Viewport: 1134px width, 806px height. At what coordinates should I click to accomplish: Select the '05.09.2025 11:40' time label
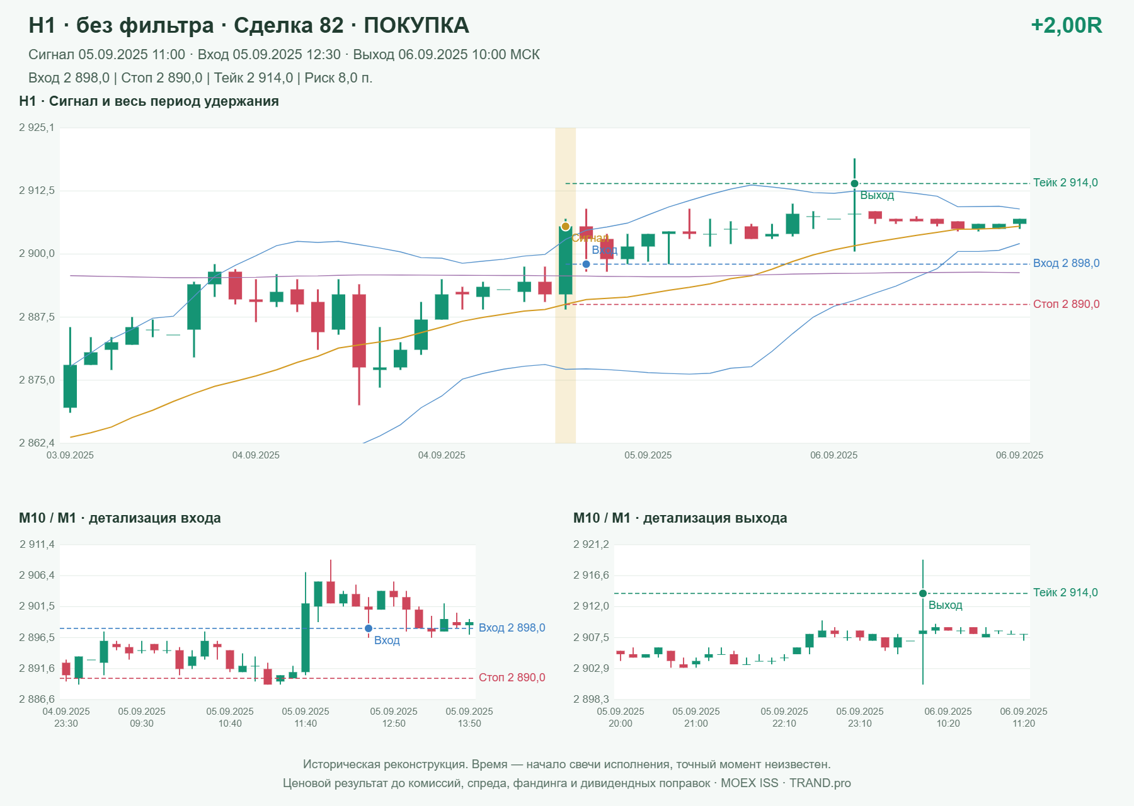(306, 717)
